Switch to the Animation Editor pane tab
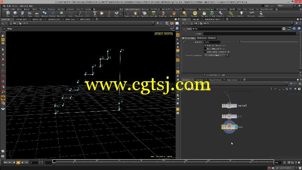 click(21, 19)
